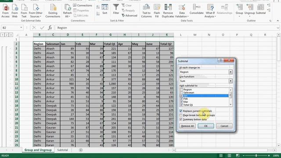This screenshot has height=158, width=281.
Task: Switch to Subtotal sheet tab
Action: point(62,150)
